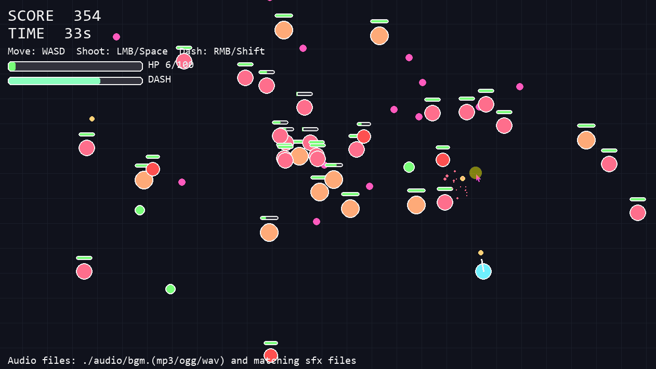The height and width of the screenshot is (369, 656).
Task: Click the DASH cooldown bar
Action: click(x=75, y=81)
